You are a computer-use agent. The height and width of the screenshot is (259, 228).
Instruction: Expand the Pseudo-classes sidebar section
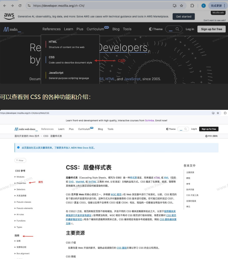coord(24,202)
